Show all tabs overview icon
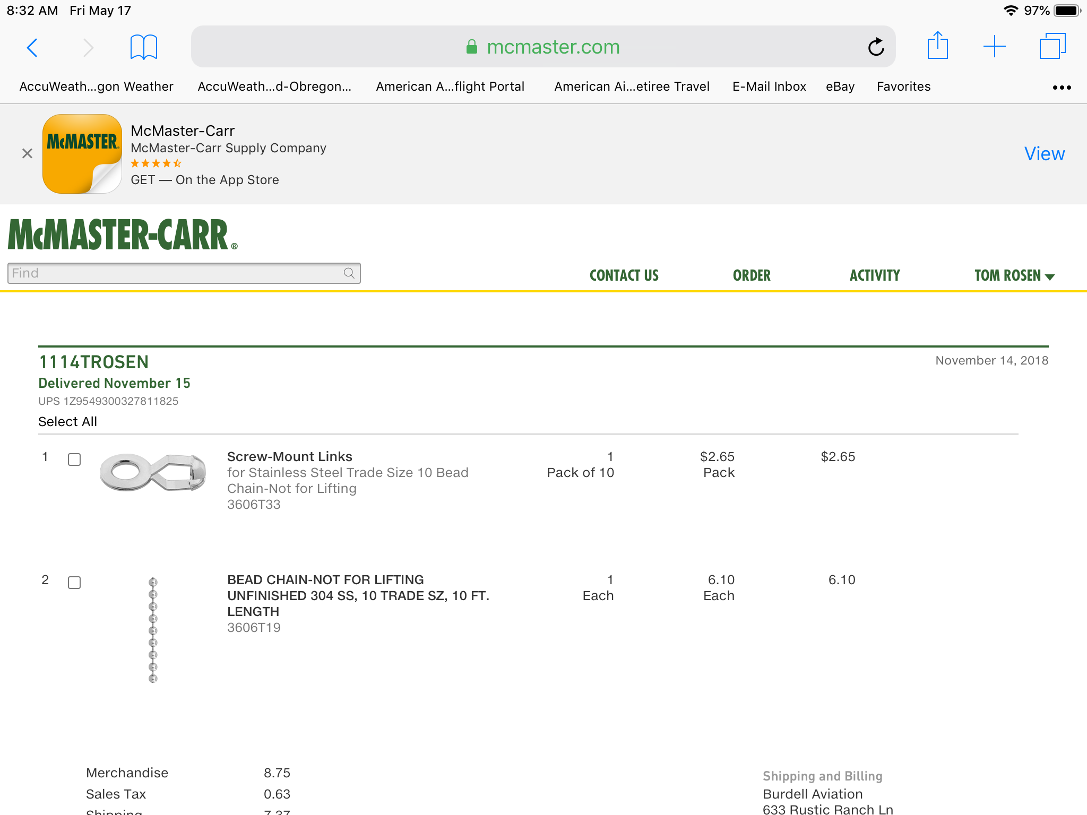Viewport: 1087px width, 815px height. (1052, 46)
